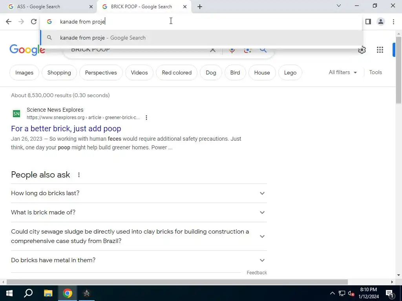
Task: Open the Perspectives filter
Action: pyautogui.click(x=101, y=73)
